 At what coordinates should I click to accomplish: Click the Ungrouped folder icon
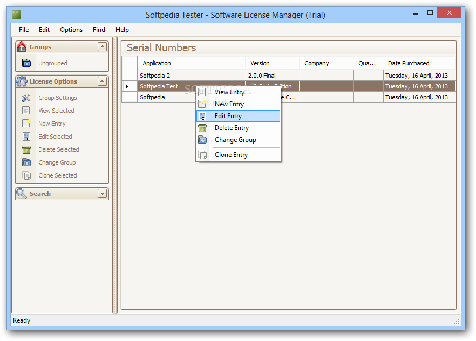(26, 63)
